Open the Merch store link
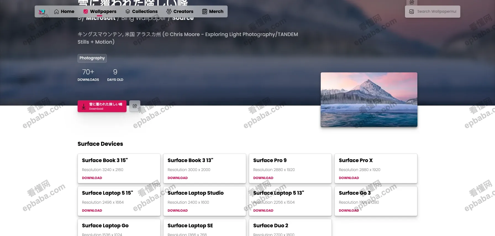 tap(213, 12)
